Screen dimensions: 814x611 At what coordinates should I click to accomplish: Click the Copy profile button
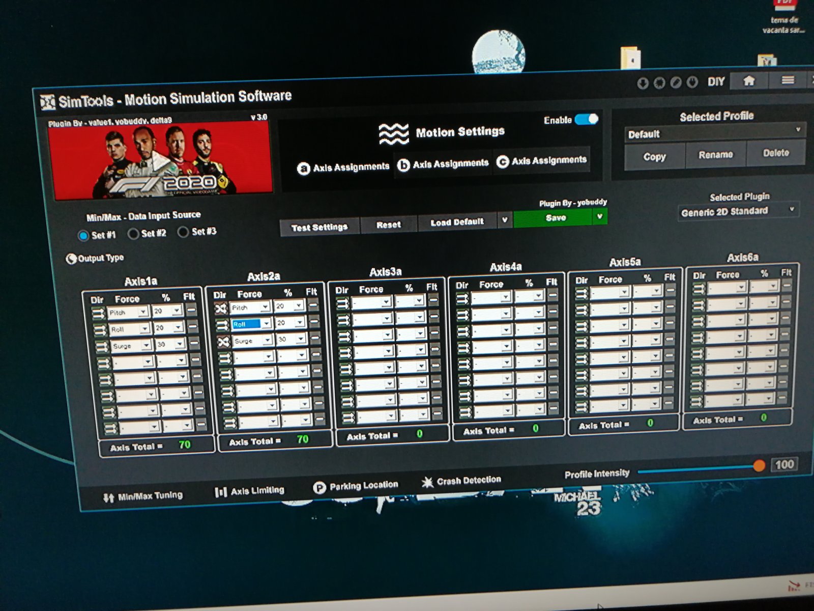[654, 157]
